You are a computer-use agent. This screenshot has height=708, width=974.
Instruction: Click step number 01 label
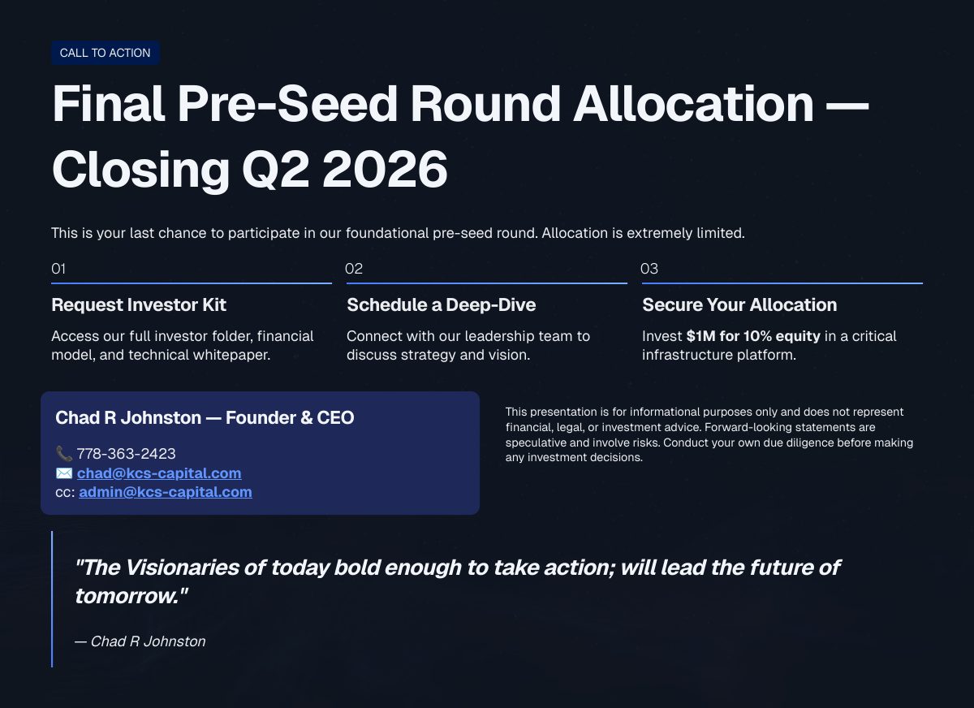pos(58,269)
